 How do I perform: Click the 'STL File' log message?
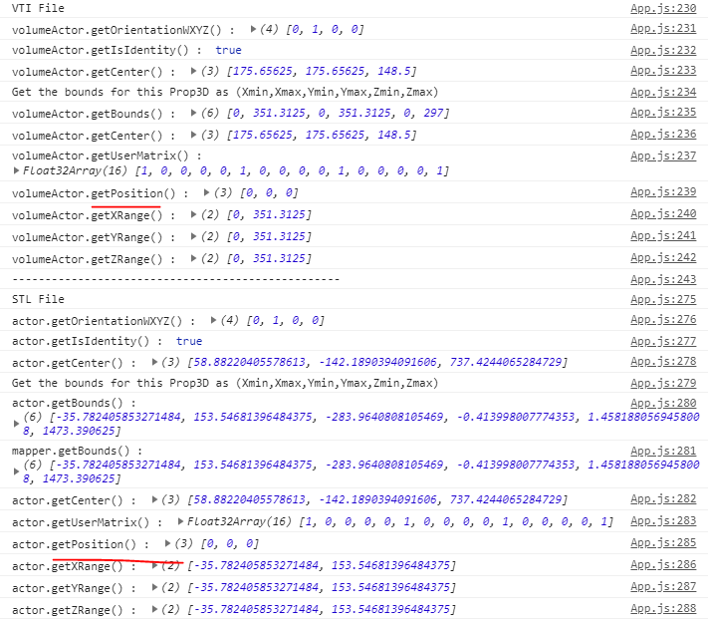38,299
